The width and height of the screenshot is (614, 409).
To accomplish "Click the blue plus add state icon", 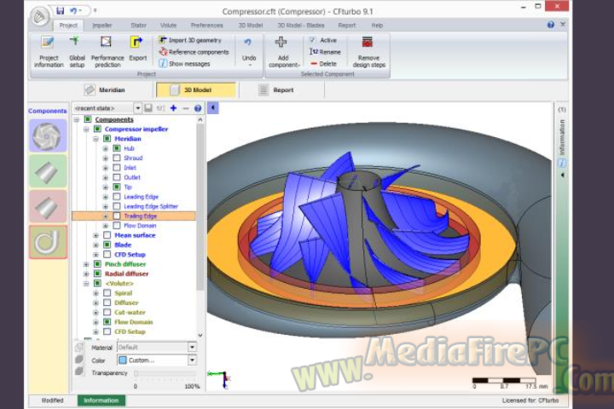I will (x=173, y=107).
